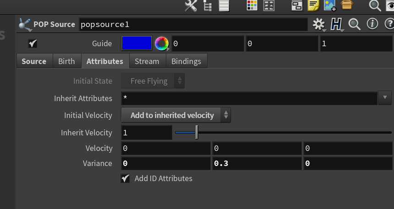
Task: Click the Variance X field
Action: pos(166,163)
